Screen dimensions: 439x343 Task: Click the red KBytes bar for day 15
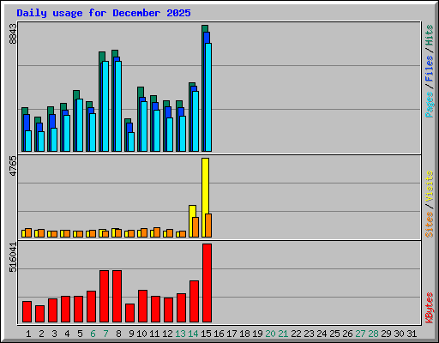[207, 283]
